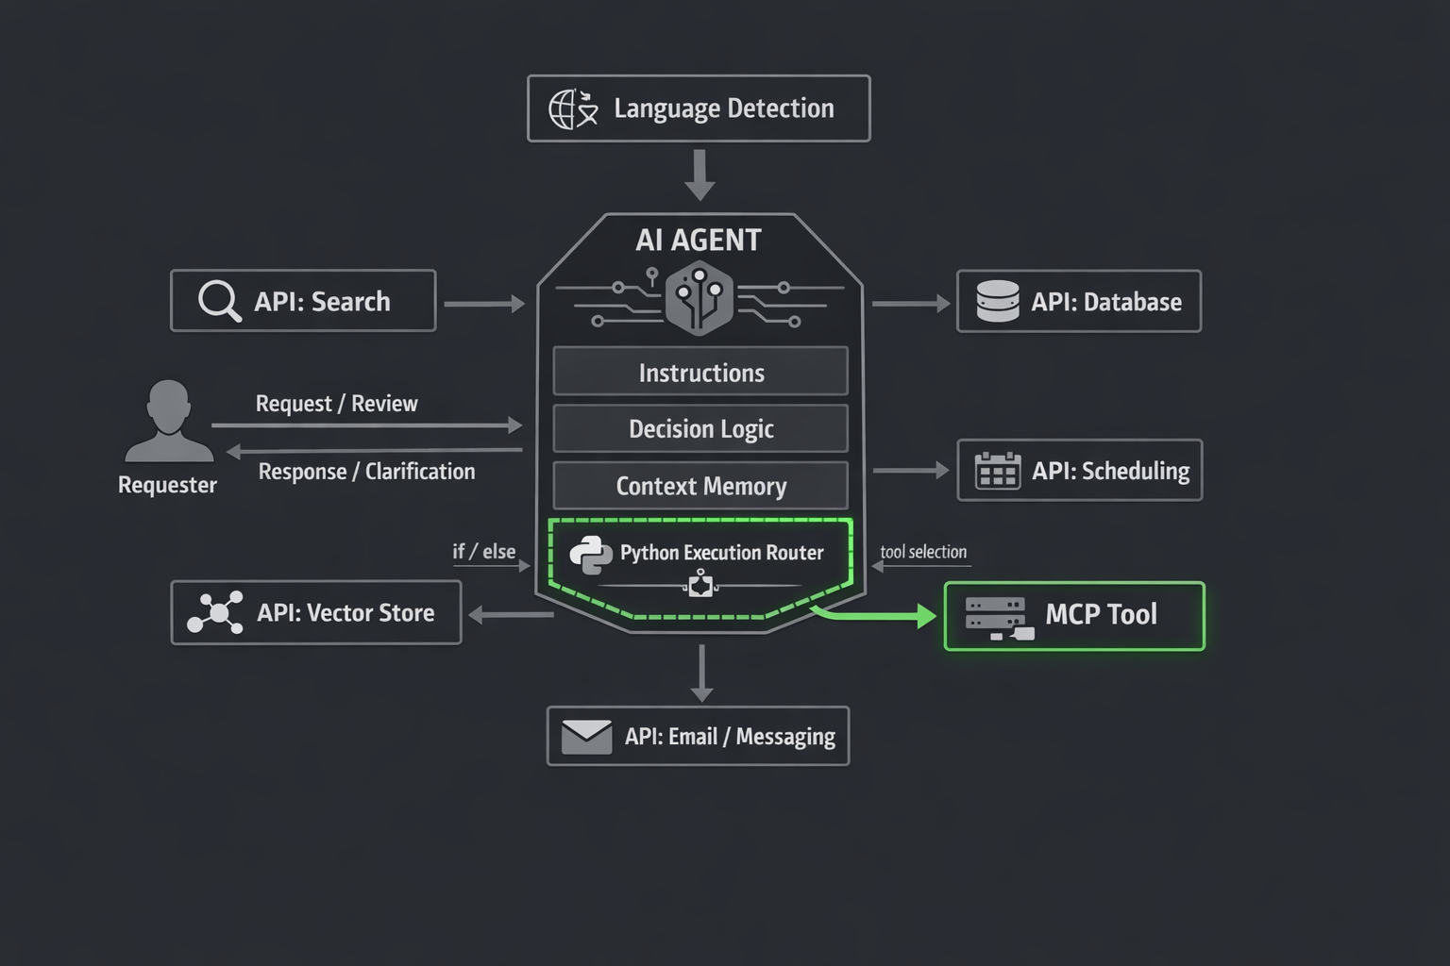Click the email envelope icon
Viewport: 1450px width, 966px height.
click(x=585, y=735)
